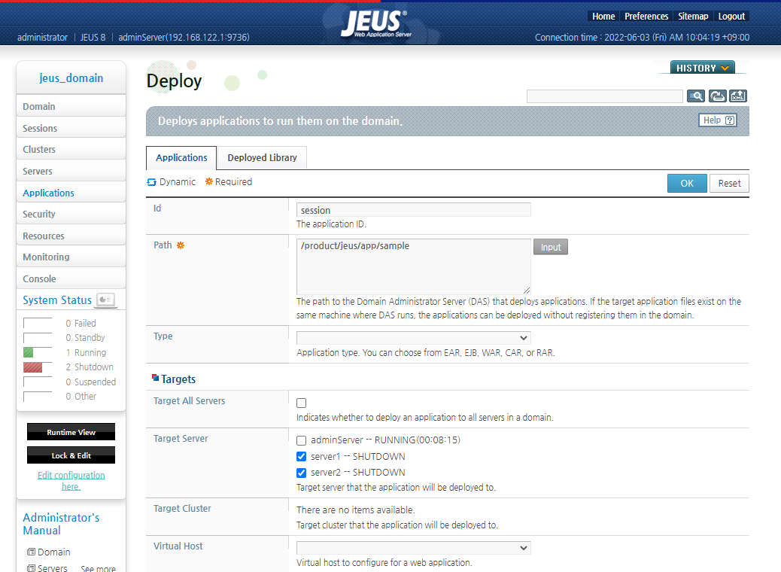Open Preferences in top navigation

pyautogui.click(x=646, y=17)
